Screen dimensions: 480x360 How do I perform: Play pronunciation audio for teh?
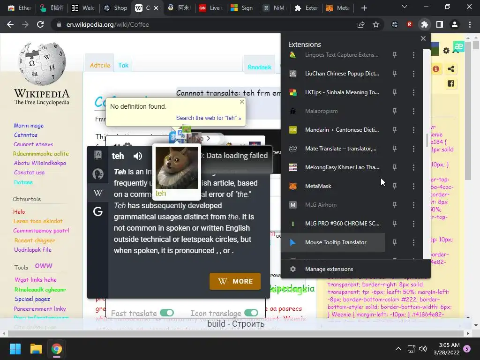(x=138, y=156)
